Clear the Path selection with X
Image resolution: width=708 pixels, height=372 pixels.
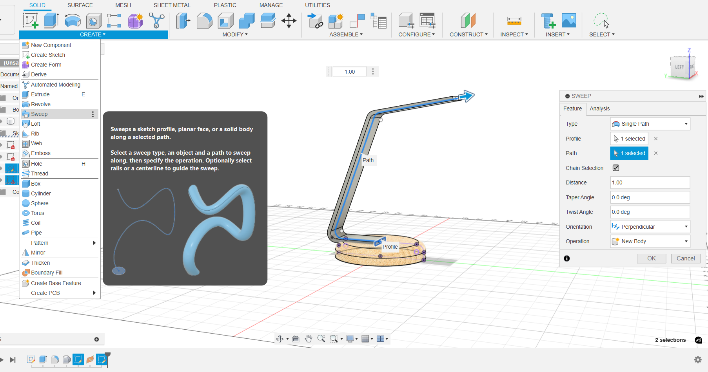coord(656,153)
